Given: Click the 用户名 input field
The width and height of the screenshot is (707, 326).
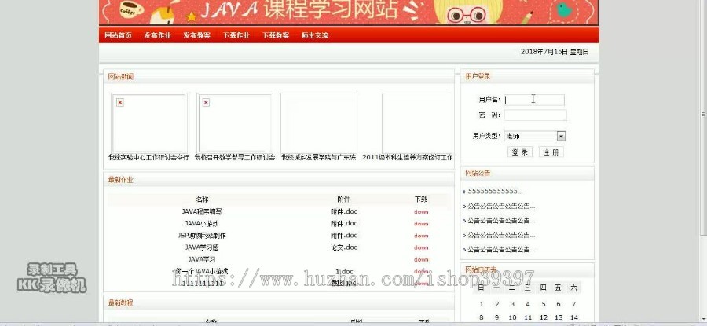Looking at the screenshot, I should [534, 100].
